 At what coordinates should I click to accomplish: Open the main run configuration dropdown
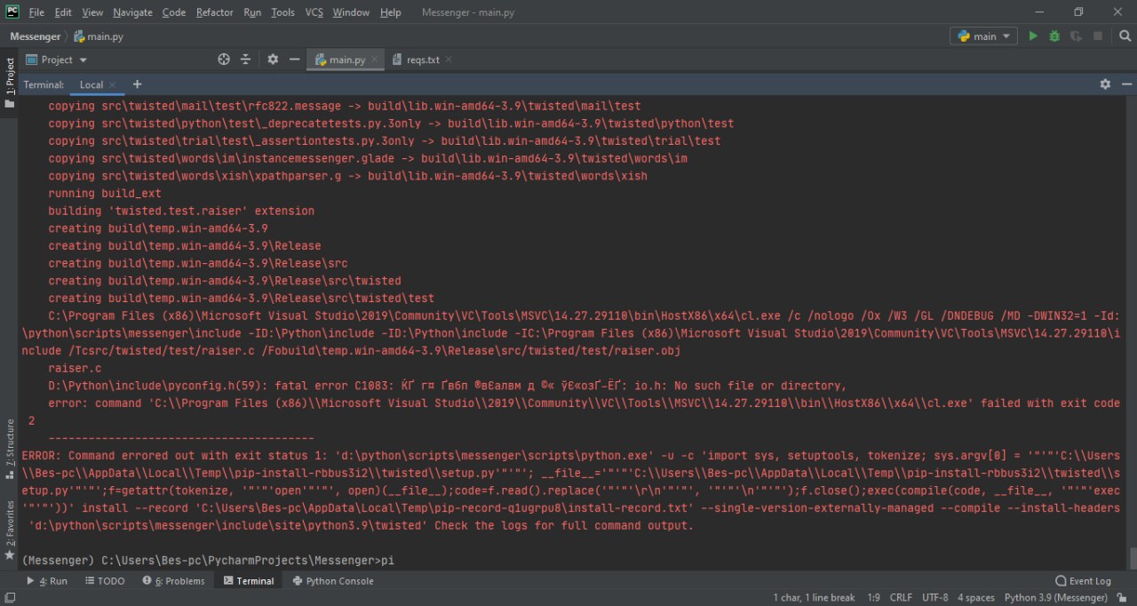pyautogui.click(x=983, y=36)
